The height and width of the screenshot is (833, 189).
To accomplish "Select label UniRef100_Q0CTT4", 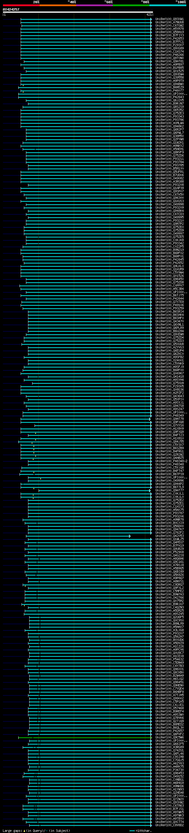I will [x=169, y=822].
